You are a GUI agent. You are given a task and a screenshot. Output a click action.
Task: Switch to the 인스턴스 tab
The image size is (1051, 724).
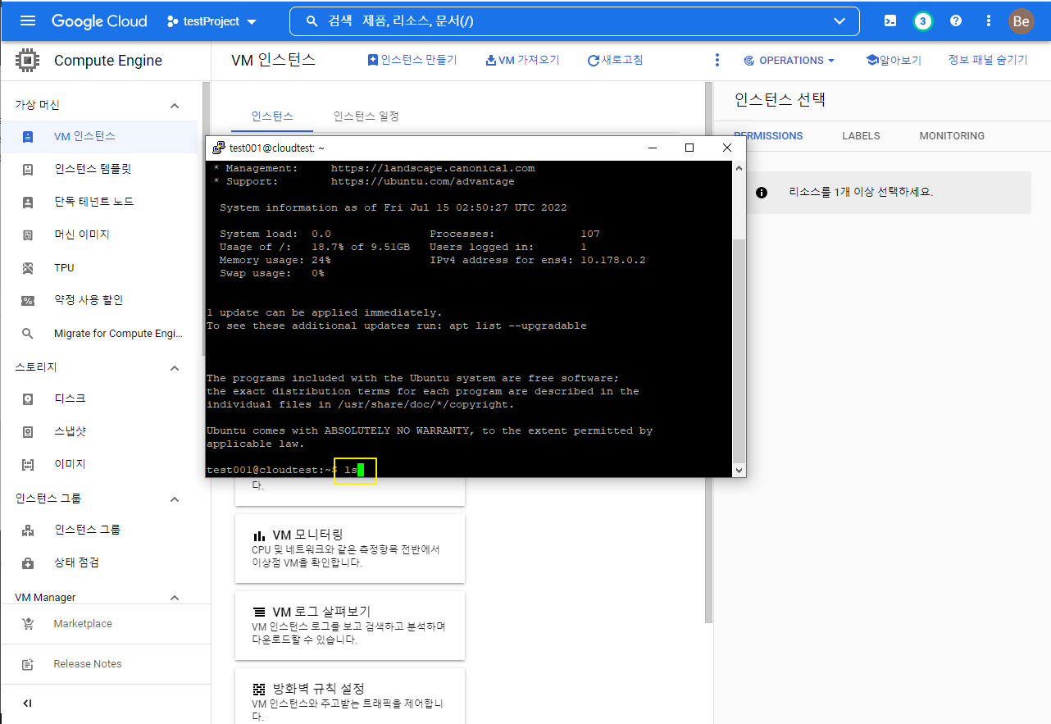(x=272, y=116)
